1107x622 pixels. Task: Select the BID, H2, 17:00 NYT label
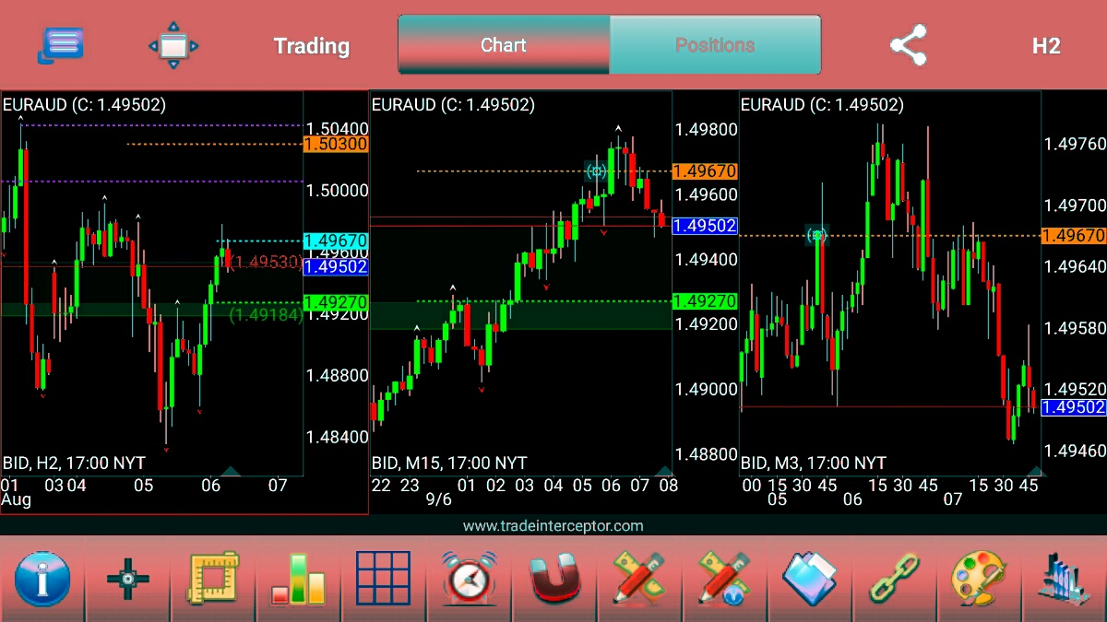(x=74, y=463)
